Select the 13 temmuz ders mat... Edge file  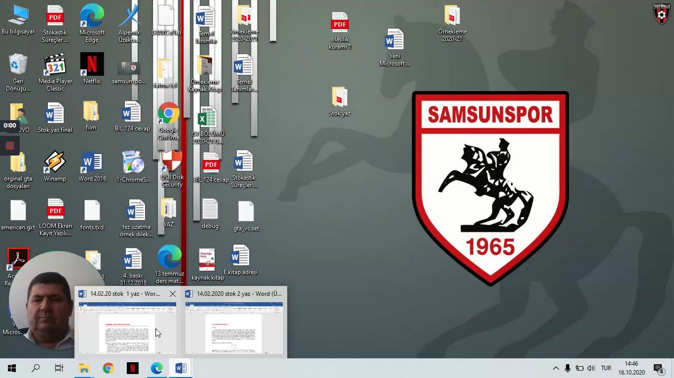(169, 265)
